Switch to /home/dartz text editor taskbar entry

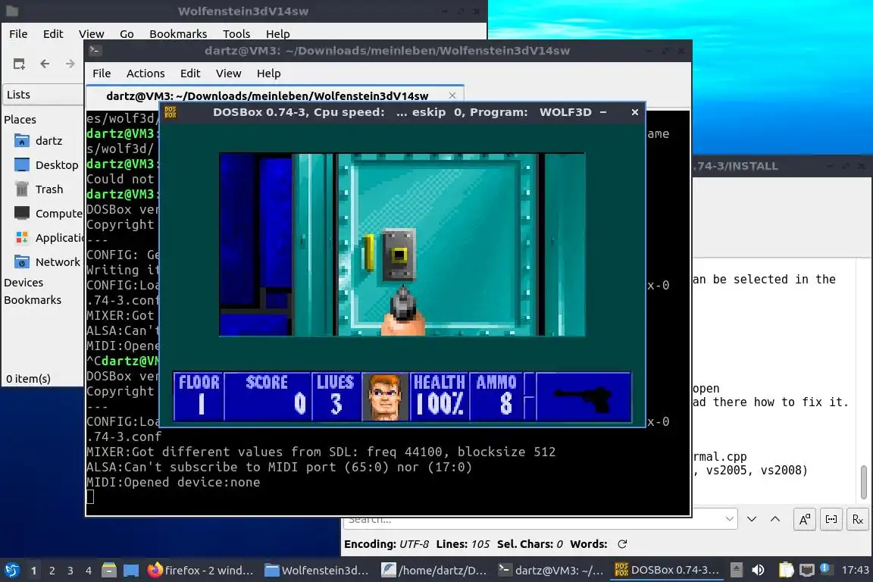tap(434, 571)
